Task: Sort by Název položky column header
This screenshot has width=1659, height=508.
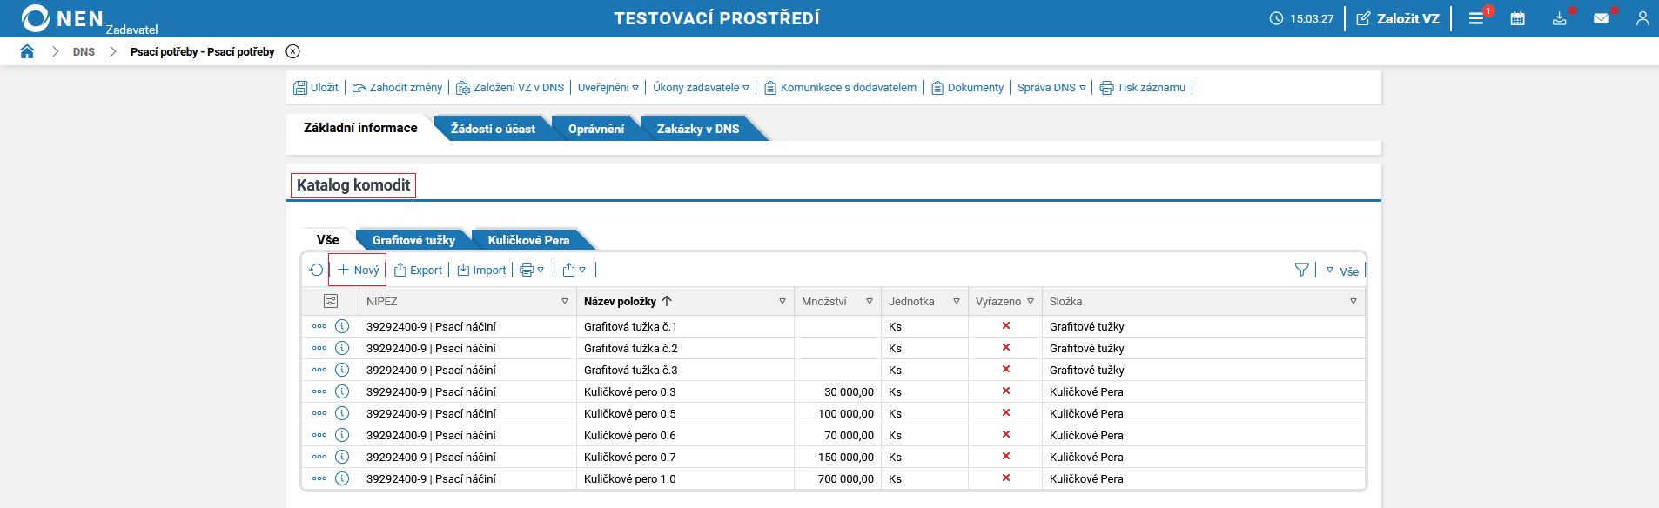Action: tap(620, 302)
